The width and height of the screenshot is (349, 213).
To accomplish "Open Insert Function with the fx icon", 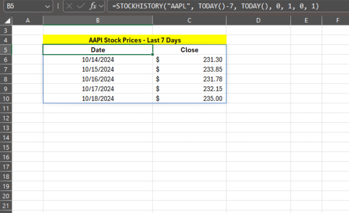I will (x=92, y=6).
